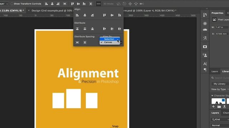Screen dimensions: 229x128
Task: Switch to the 23.8% (CMYK/8) document tab
Action: coord(13,11)
